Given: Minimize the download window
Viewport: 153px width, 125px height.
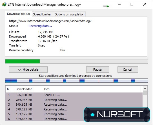Looking at the screenshot, I should pyautogui.click(x=119, y=4).
